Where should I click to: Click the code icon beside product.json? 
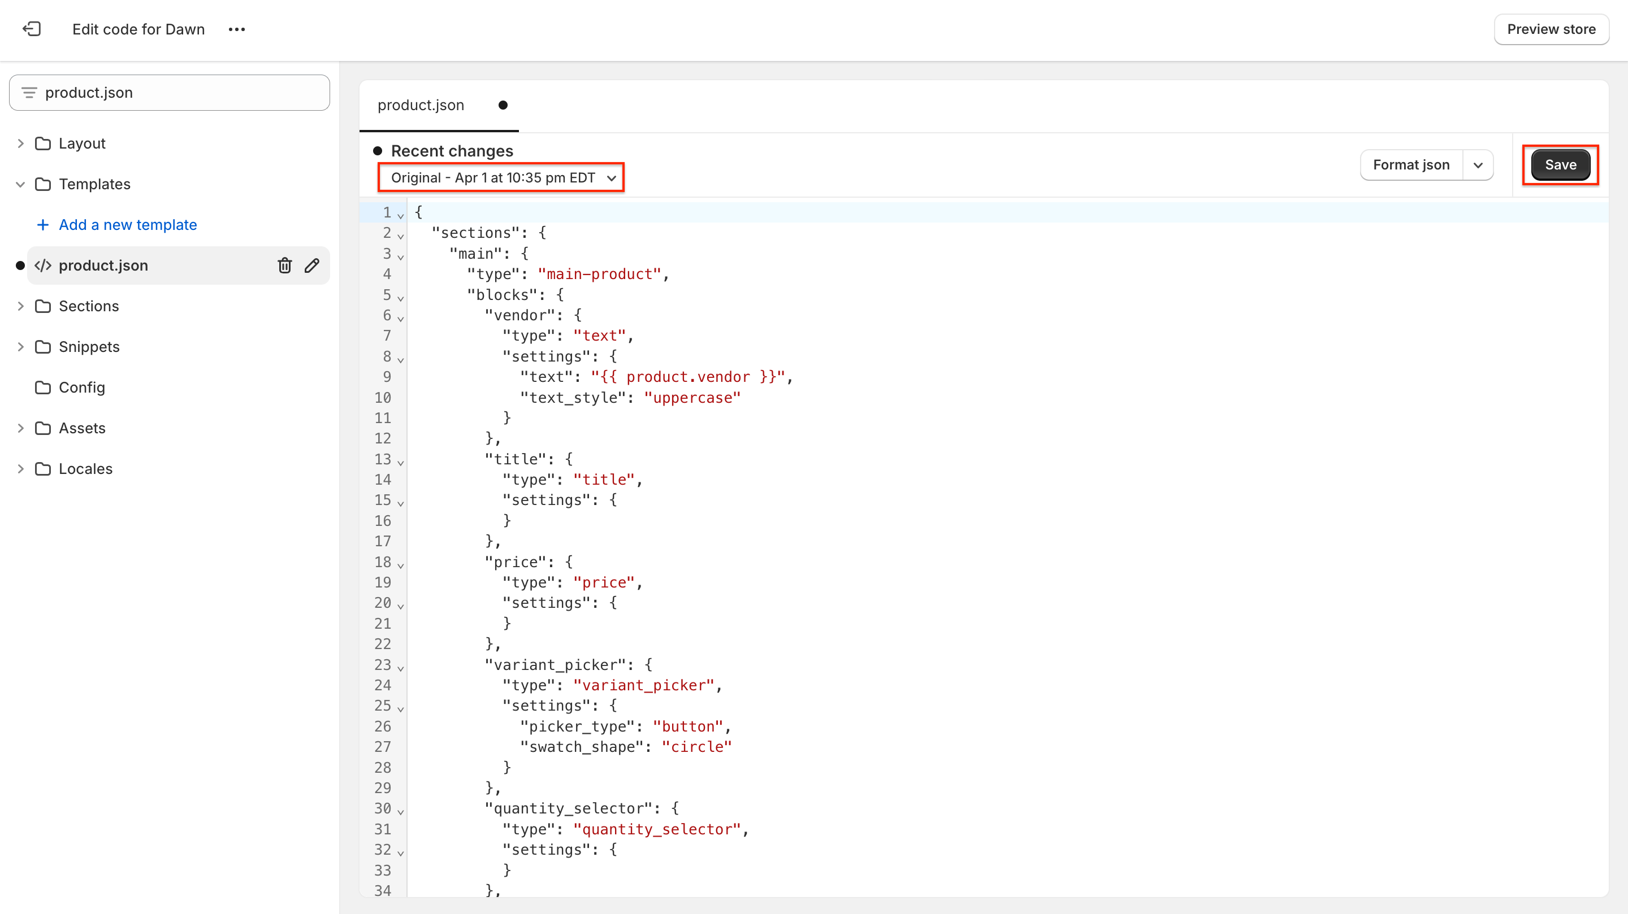coord(43,266)
